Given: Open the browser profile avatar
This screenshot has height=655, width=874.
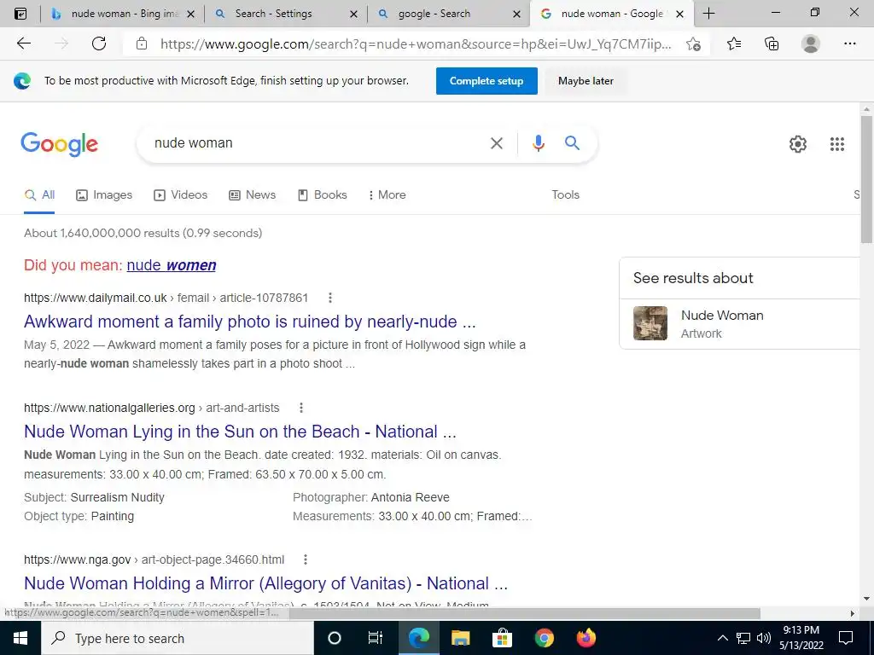Looking at the screenshot, I should tap(811, 43).
